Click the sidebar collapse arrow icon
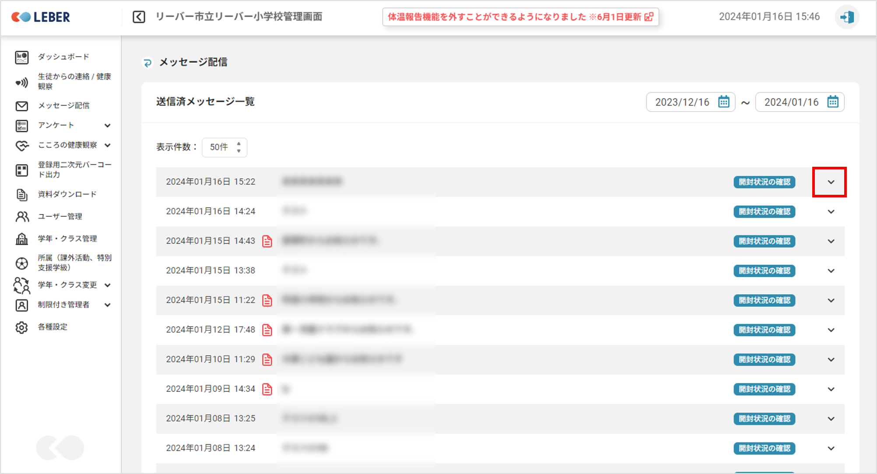Screen dimensions: 877x474 (x=139, y=17)
